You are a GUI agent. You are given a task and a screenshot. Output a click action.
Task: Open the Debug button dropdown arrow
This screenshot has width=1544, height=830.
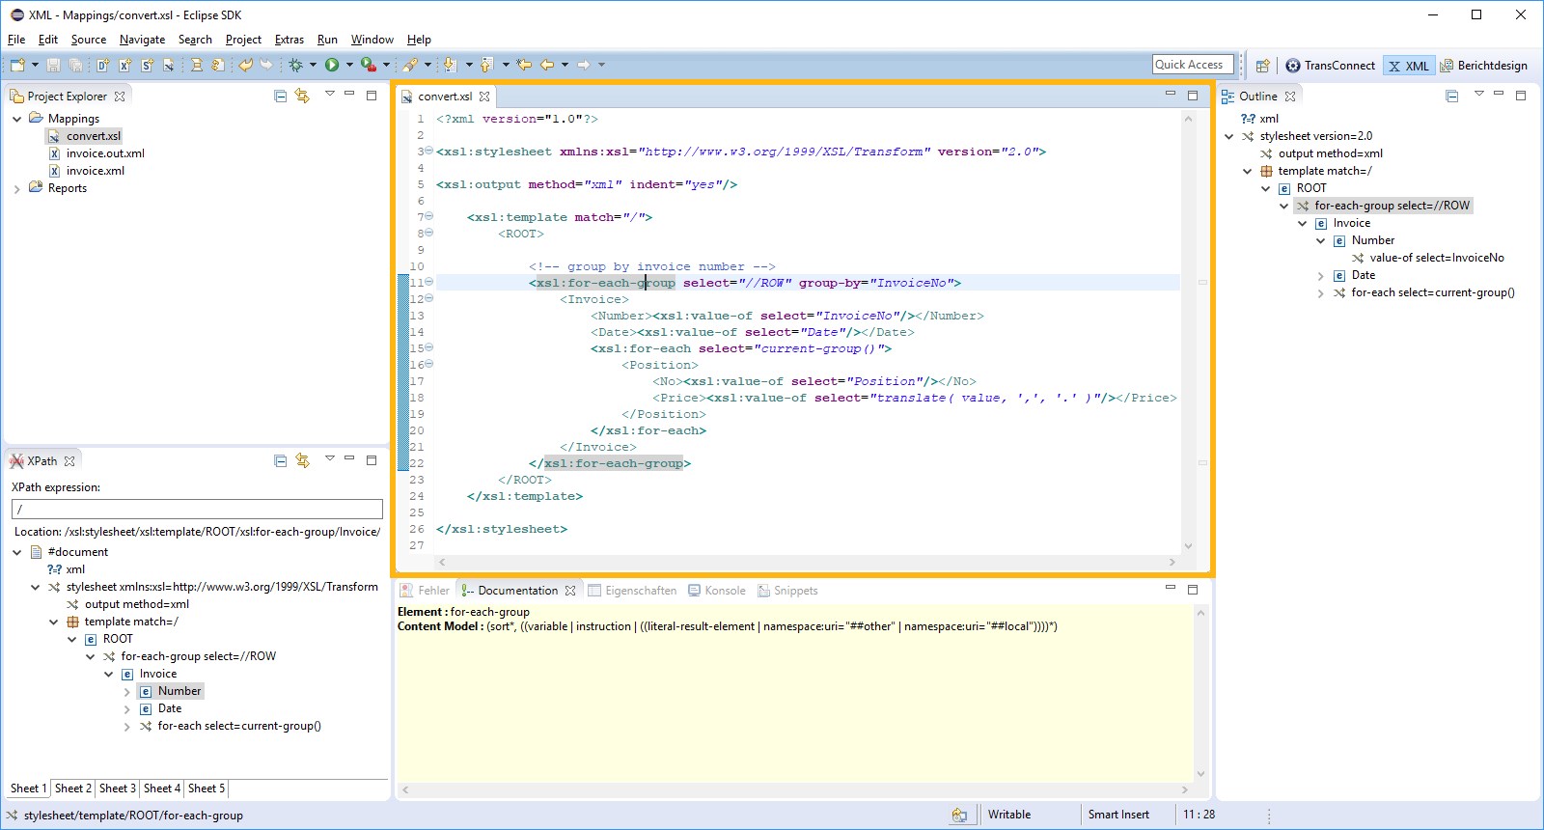(x=313, y=65)
